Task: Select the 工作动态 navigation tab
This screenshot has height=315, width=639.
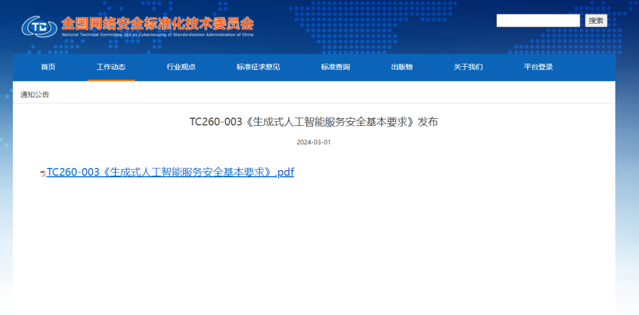Action: click(111, 67)
